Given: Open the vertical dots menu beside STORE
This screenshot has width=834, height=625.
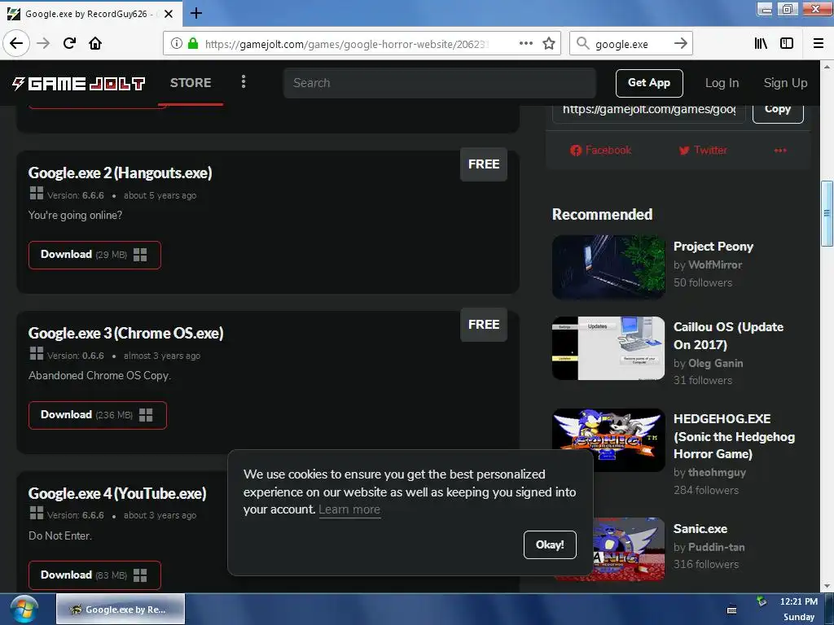Looking at the screenshot, I should (243, 81).
